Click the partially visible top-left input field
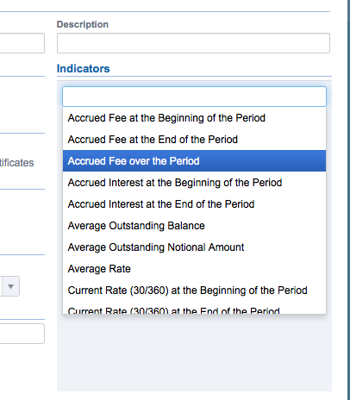The height and width of the screenshot is (400, 350). 22,43
